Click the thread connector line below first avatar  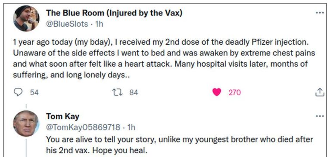point(26,106)
